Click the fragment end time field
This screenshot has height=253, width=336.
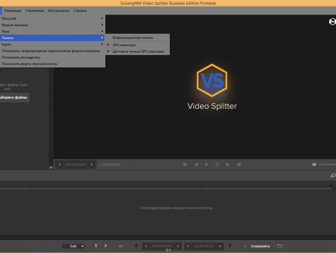pyautogui.click(x=204, y=246)
